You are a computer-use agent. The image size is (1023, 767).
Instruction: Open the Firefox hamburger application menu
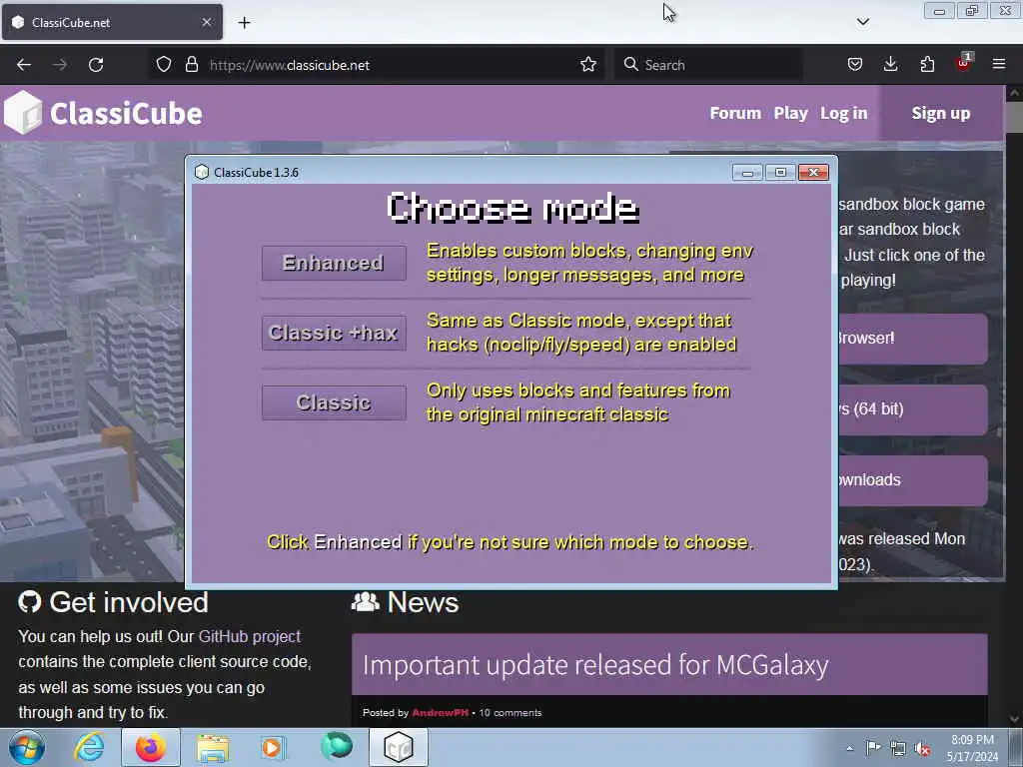[999, 65]
